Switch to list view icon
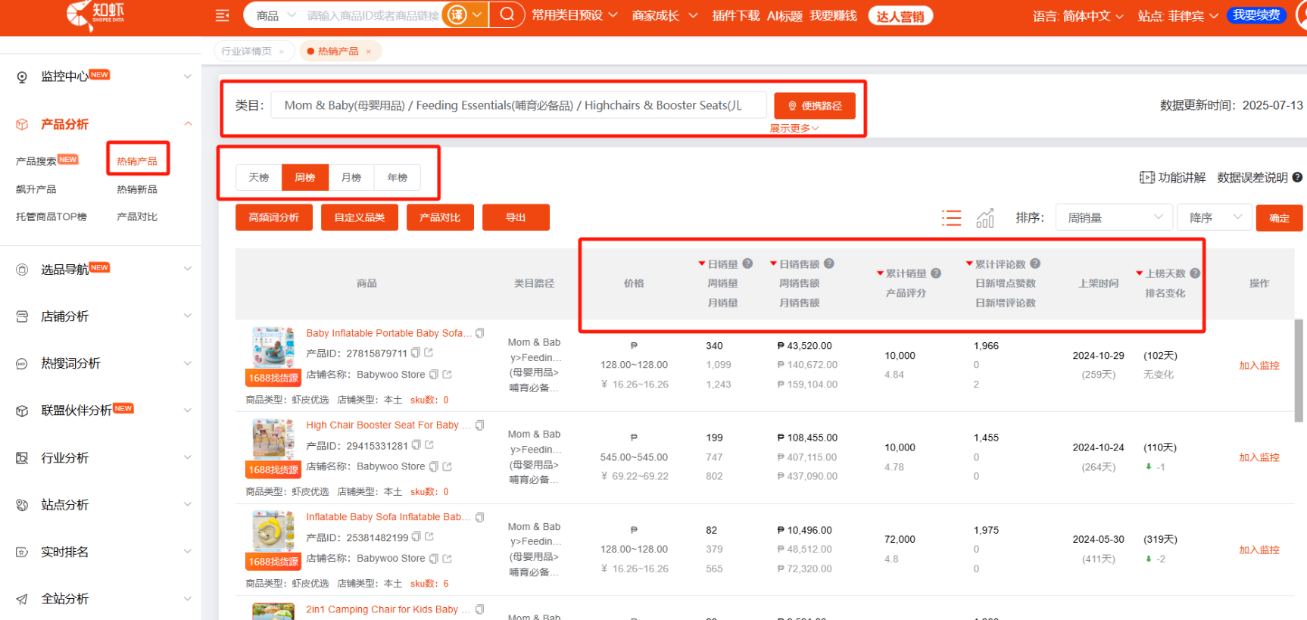1307x620 pixels. tap(951, 218)
